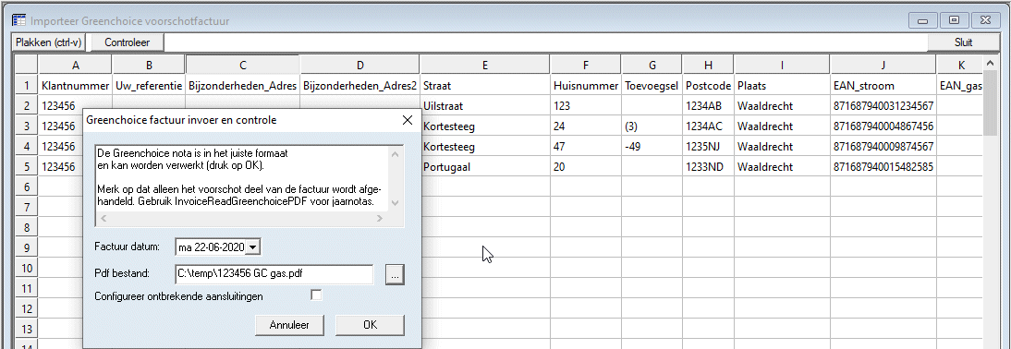
Task: Click the Uilstraat cell
Action: (x=485, y=105)
